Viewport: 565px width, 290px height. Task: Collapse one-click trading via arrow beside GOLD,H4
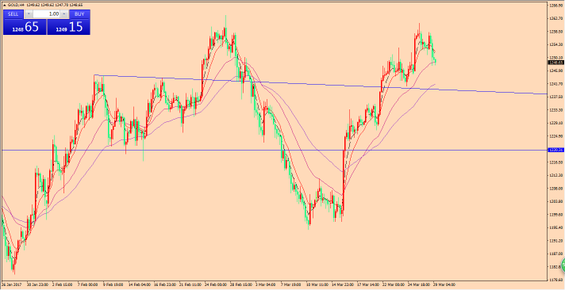[x=4, y=4]
